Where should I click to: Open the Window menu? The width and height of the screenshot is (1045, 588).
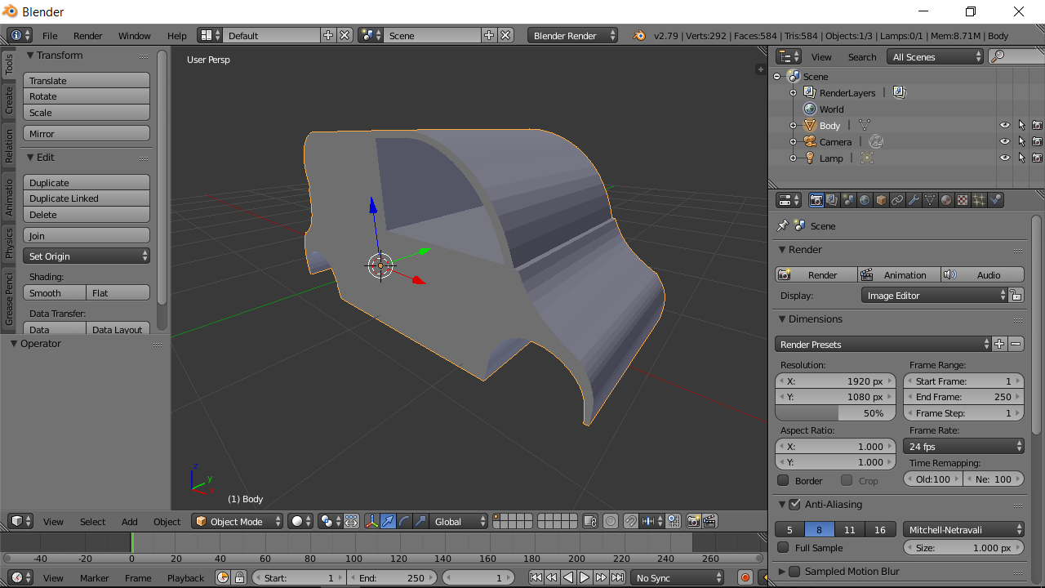point(134,35)
